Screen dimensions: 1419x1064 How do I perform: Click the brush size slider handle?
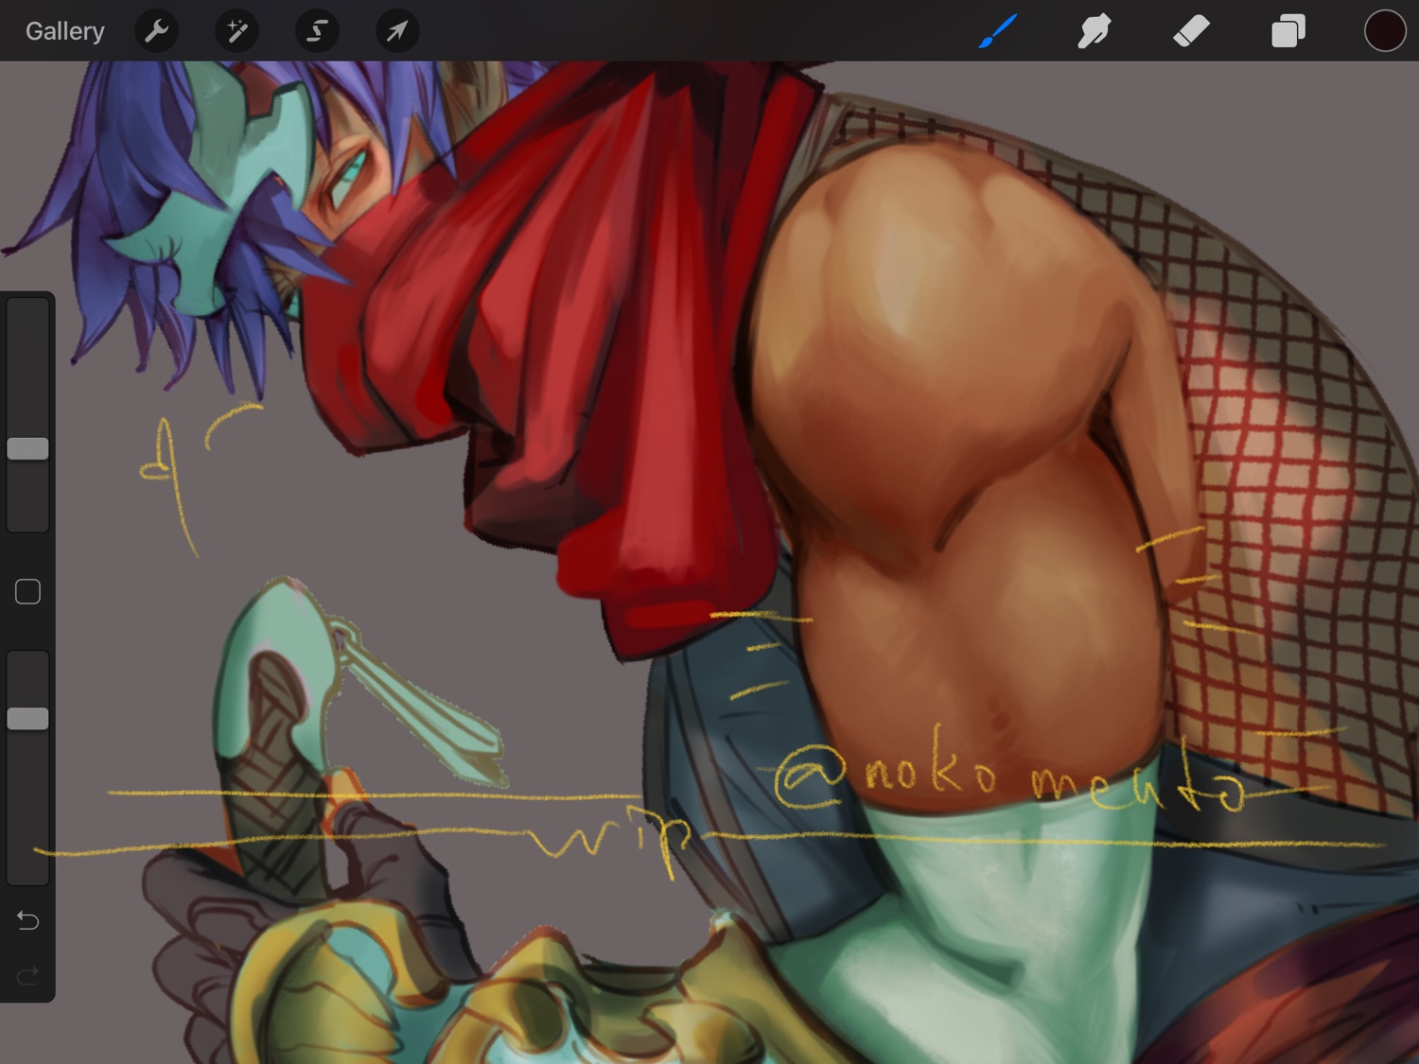[x=28, y=448]
